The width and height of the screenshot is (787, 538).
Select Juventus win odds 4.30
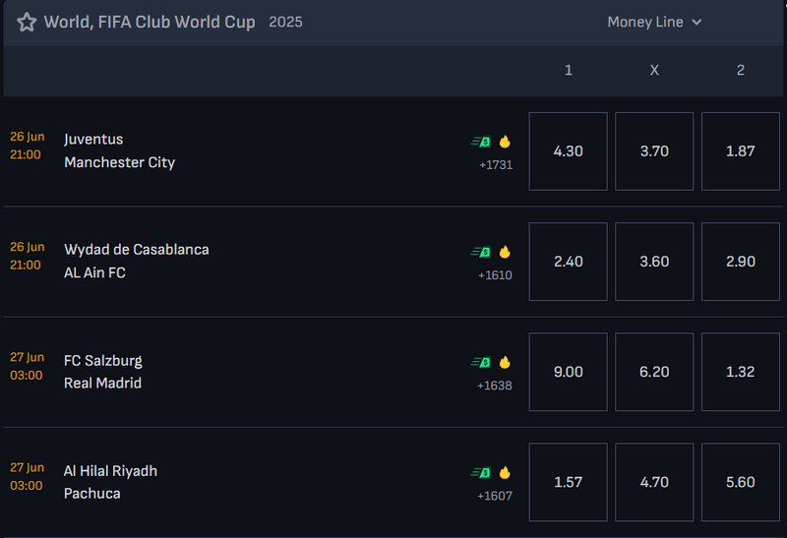pyautogui.click(x=569, y=151)
